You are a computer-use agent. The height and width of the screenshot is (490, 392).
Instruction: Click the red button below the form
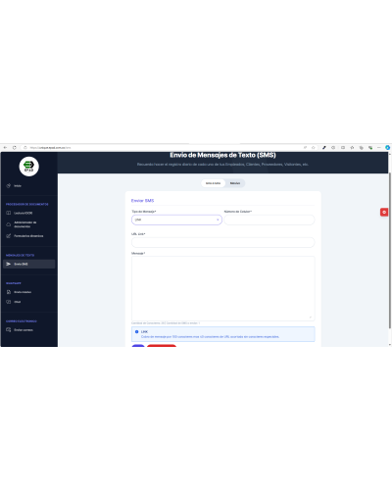162,346
